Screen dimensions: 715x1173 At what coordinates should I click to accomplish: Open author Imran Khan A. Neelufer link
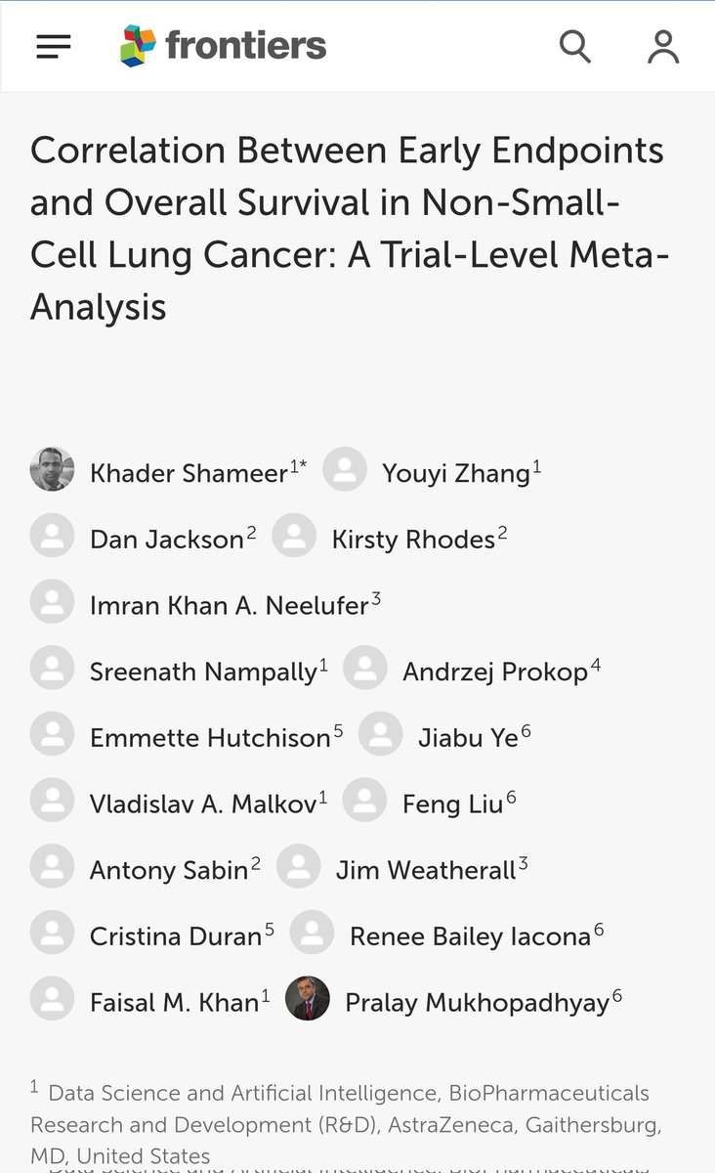(x=230, y=605)
